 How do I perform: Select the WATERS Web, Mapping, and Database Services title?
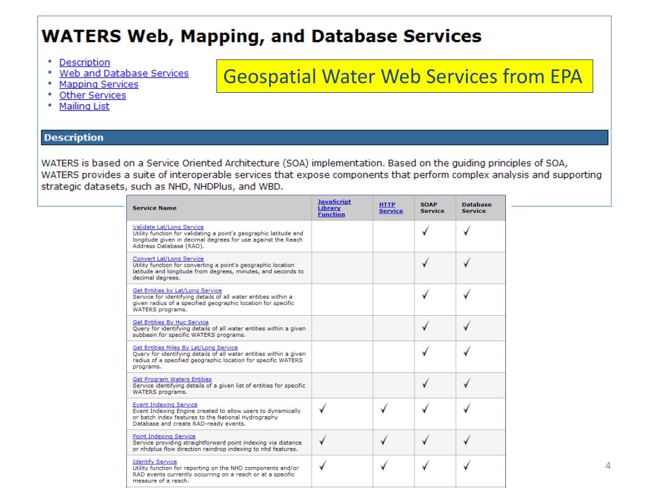[262, 36]
